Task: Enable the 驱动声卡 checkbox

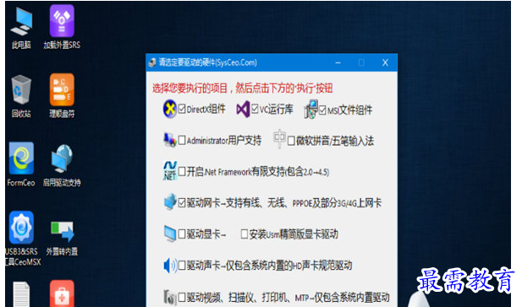Action: coord(182,266)
